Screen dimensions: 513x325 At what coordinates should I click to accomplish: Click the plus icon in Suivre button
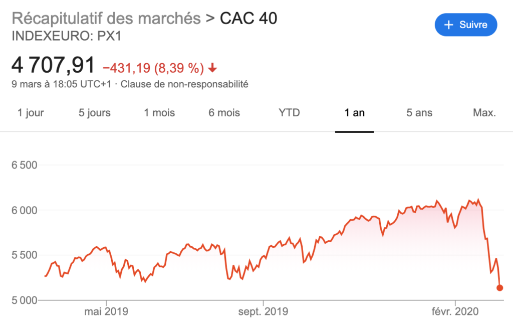click(x=448, y=25)
